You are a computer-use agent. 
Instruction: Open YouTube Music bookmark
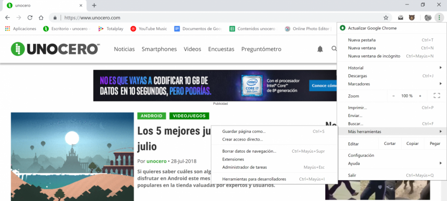coord(148,29)
